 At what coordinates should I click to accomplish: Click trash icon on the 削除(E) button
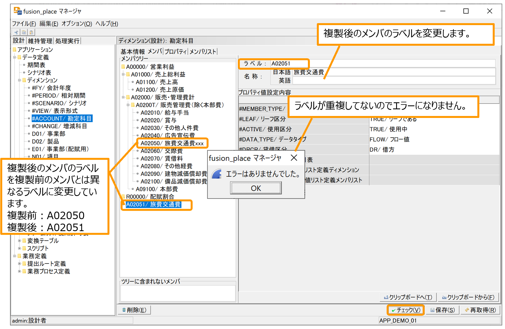(x=124, y=310)
